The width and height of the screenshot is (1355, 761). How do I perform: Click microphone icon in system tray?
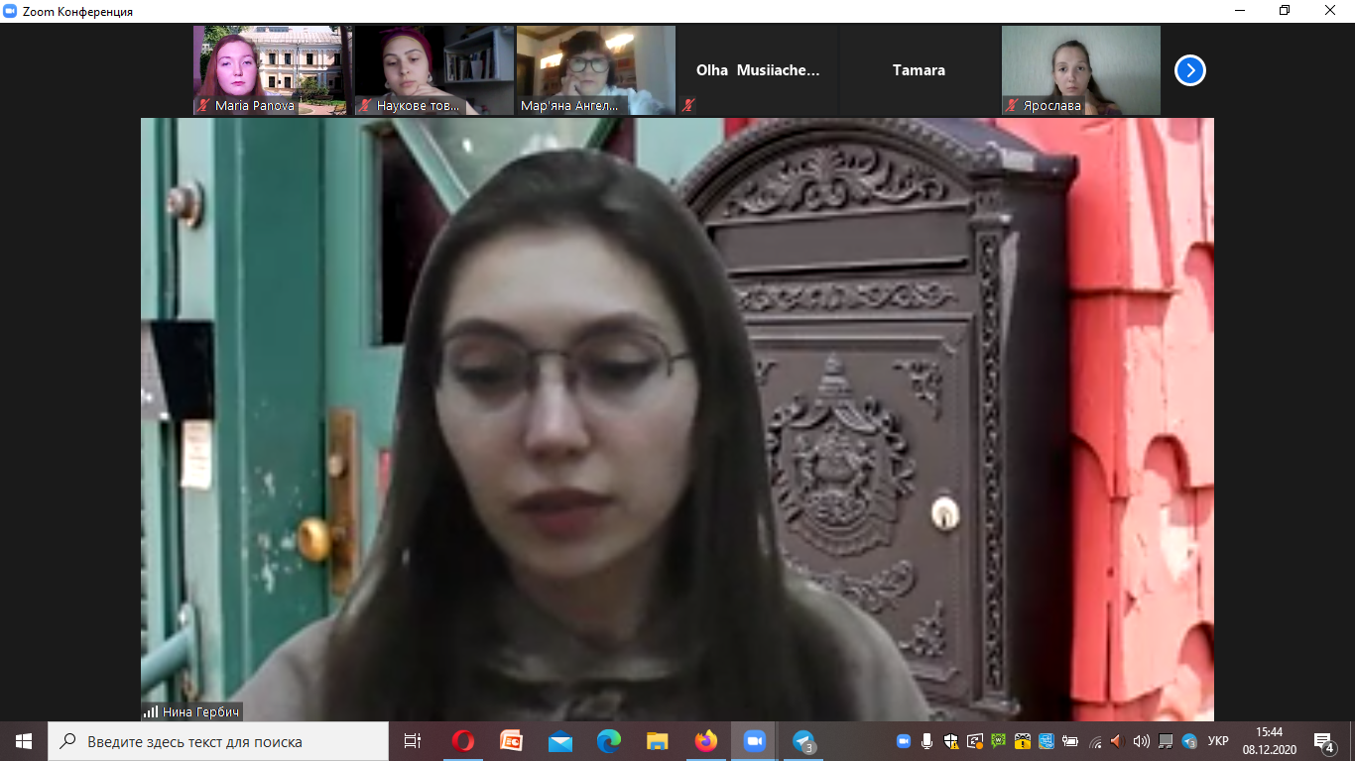927,741
